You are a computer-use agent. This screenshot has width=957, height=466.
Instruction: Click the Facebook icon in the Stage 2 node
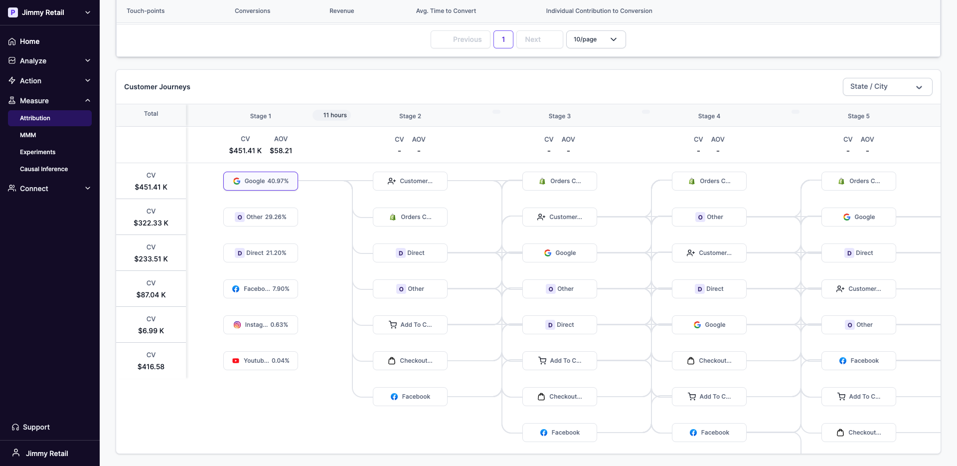pos(394,397)
